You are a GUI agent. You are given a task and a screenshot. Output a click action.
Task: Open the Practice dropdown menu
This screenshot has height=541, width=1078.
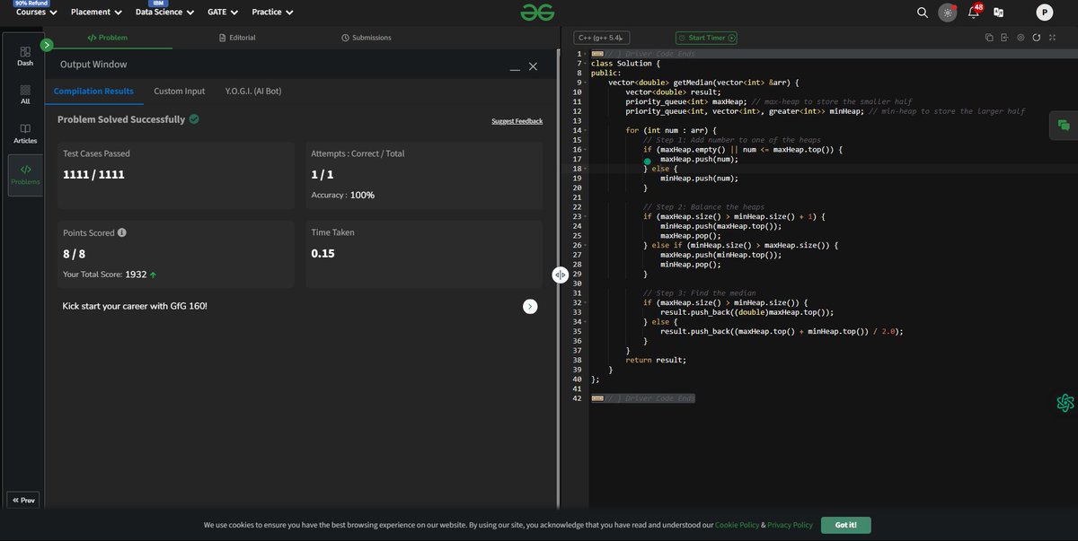[x=273, y=13]
